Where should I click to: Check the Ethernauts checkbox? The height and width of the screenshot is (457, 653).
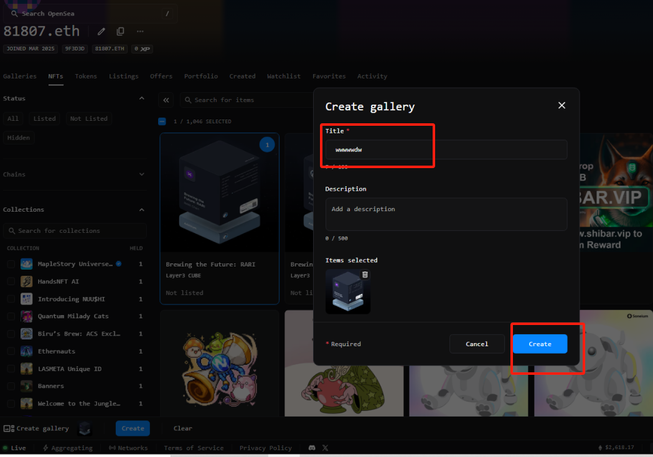pos(11,351)
